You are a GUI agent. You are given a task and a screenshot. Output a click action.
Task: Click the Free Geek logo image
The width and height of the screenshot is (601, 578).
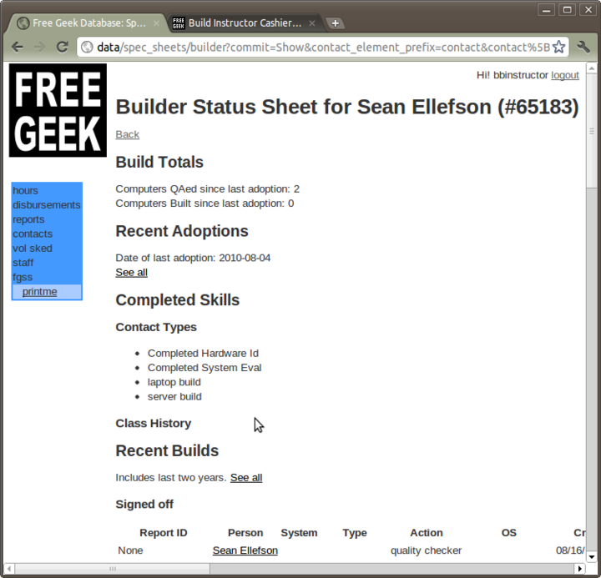coord(58,111)
